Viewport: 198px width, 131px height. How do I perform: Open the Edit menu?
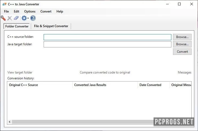pyautogui.click(x=16, y=11)
